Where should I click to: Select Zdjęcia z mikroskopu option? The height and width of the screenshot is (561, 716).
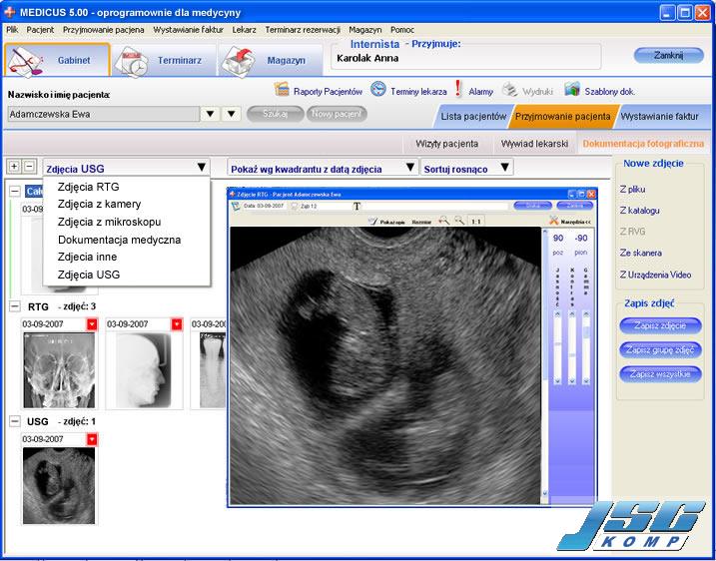(109, 222)
